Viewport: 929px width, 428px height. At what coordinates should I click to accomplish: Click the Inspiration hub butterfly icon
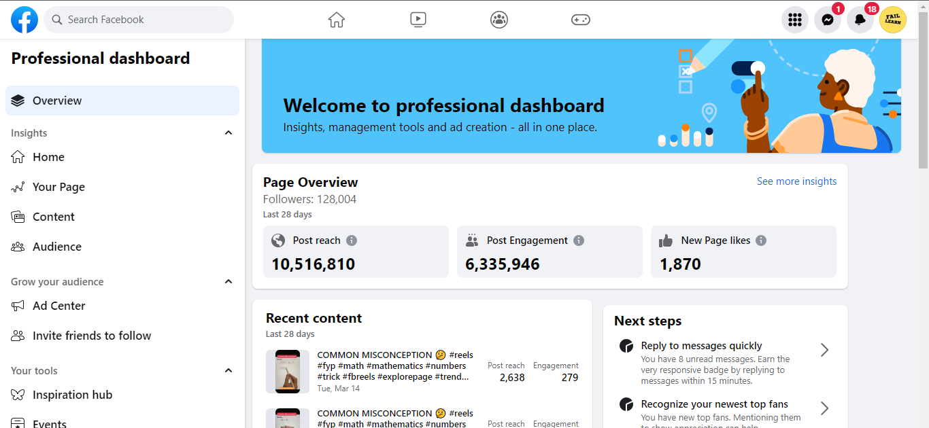click(x=18, y=395)
